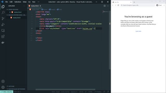Open the Docker view in the activity bar

[3, 42]
